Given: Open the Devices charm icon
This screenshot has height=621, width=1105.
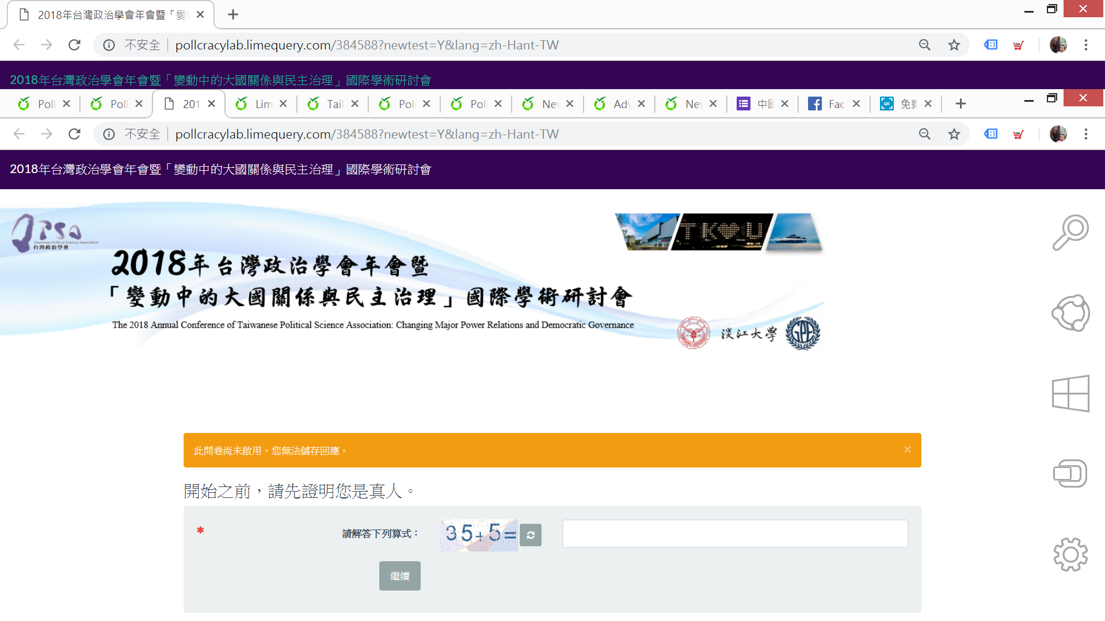Looking at the screenshot, I should click(x=1070, y=474).
